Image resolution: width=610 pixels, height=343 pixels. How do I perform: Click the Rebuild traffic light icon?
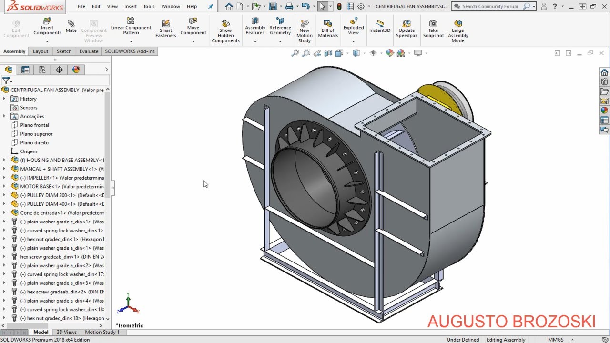339,6
